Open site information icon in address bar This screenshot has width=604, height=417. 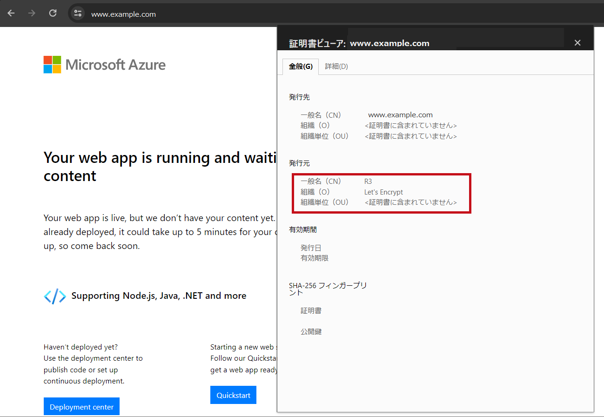pos(78,13)
